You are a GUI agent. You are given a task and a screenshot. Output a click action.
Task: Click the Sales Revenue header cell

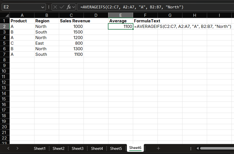click(x=71, y=21)
